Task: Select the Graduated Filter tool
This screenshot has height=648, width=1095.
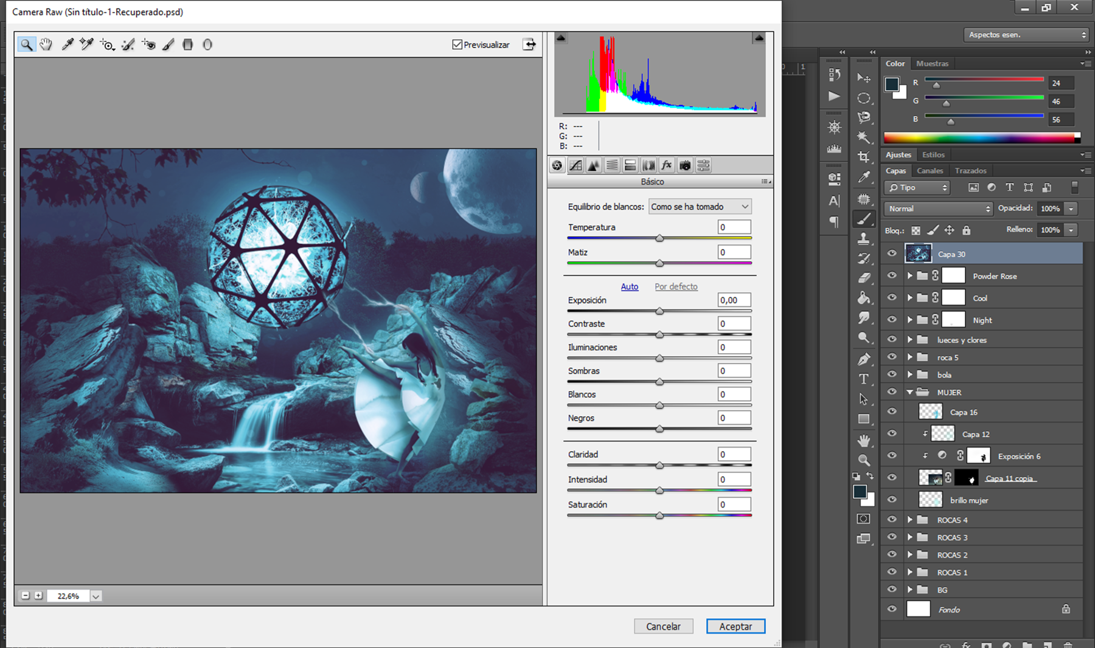Action: click(188, 44)
